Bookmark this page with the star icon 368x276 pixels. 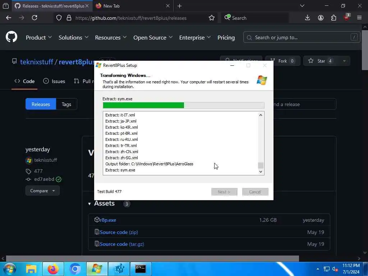pyautogui.click(x=211, y=18)
